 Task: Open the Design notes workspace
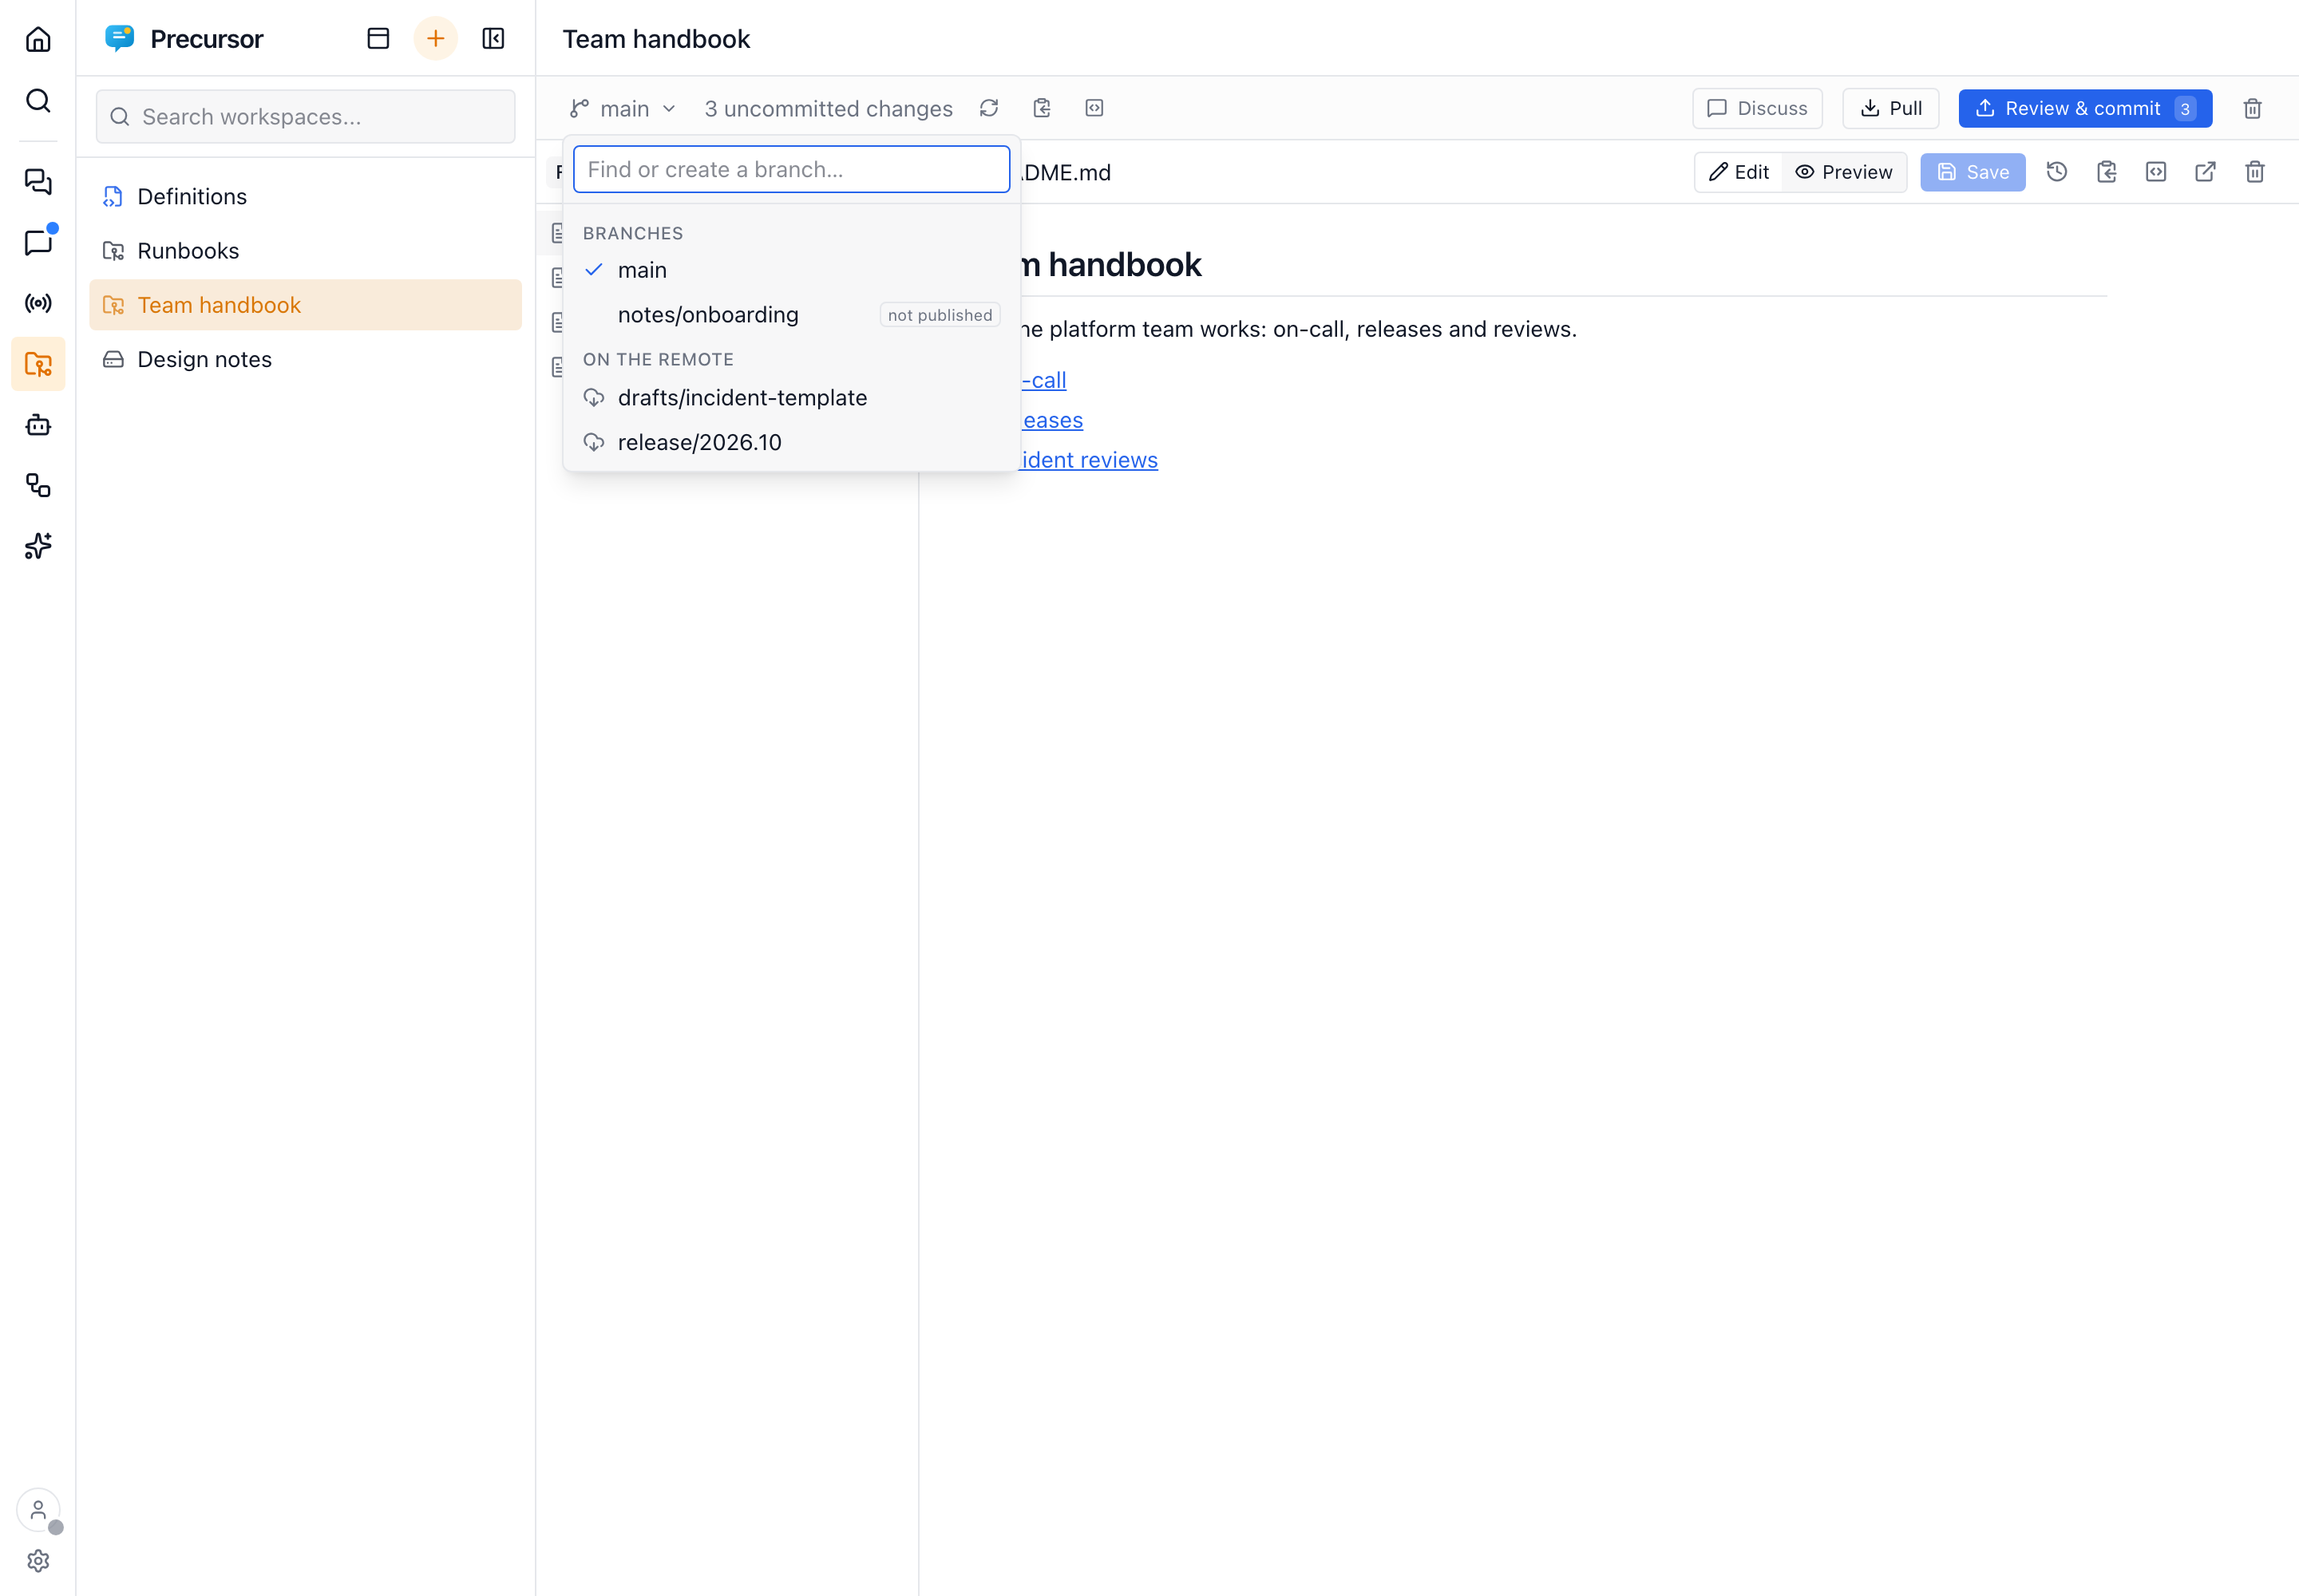[x=305, y=359]
